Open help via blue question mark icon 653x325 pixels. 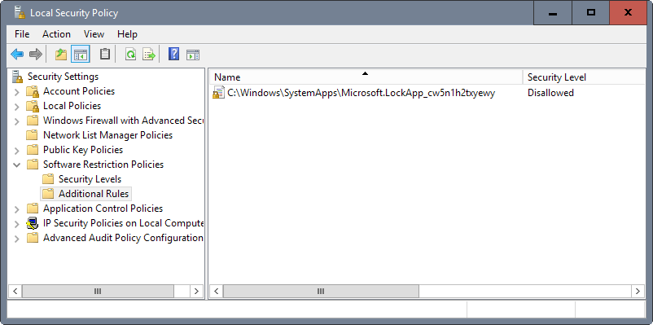[173, 54]
